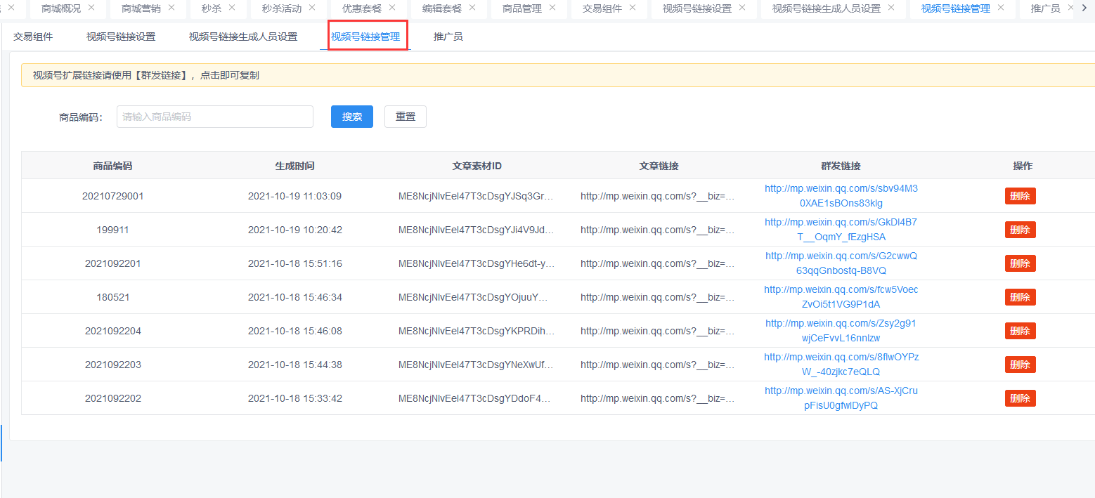Close the 编辑套餐 tab

coord(472,8)
